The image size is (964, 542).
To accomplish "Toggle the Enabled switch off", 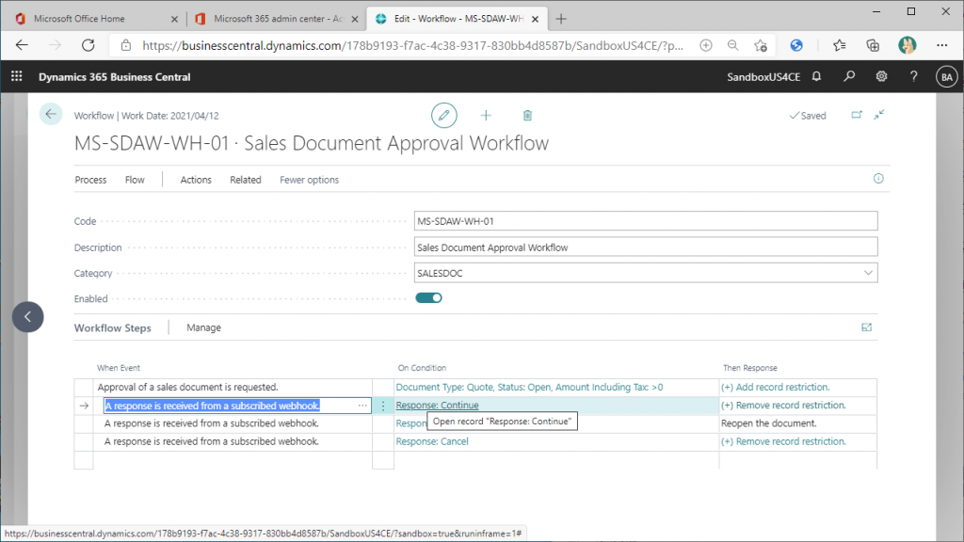I will [428, 298].
